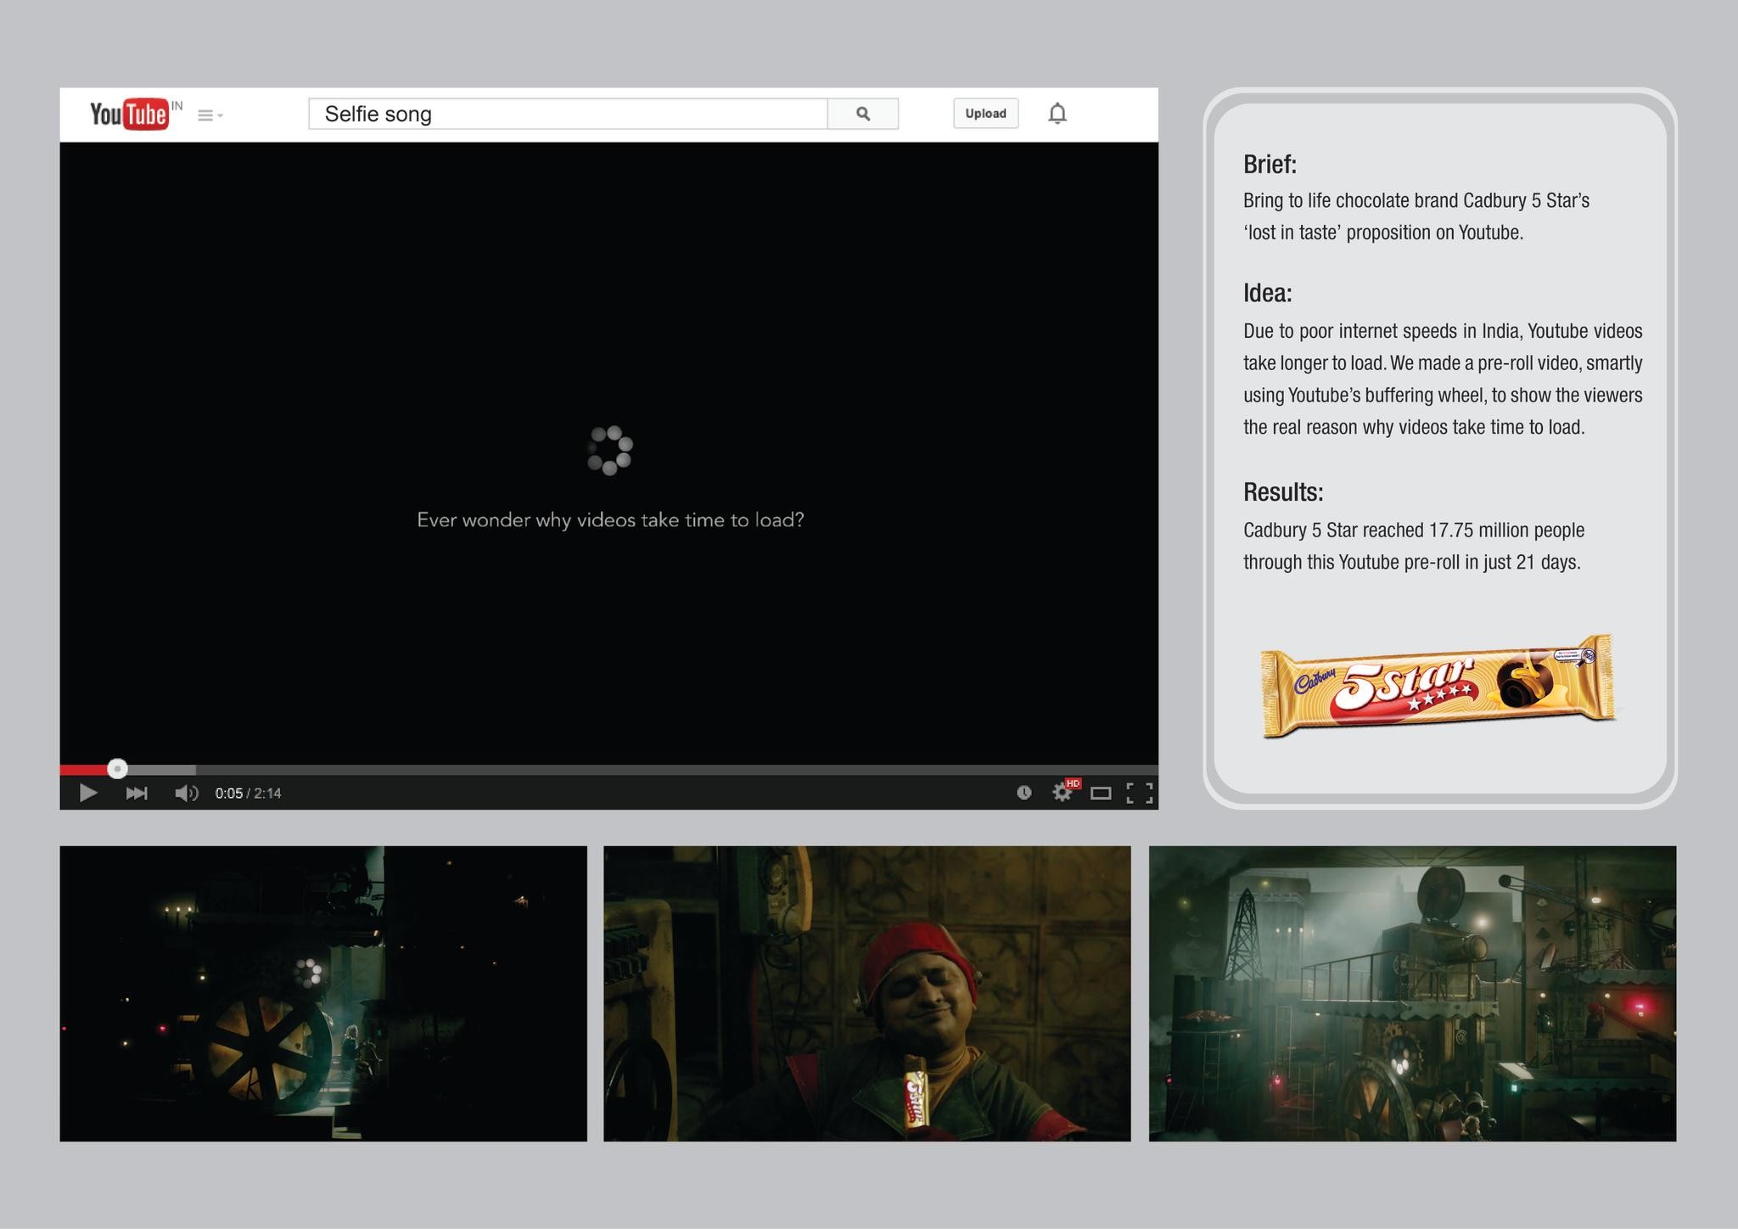Screen dimensions: 1738x1229
Task: Open the HD settings gear
Action: (1063, 791)
